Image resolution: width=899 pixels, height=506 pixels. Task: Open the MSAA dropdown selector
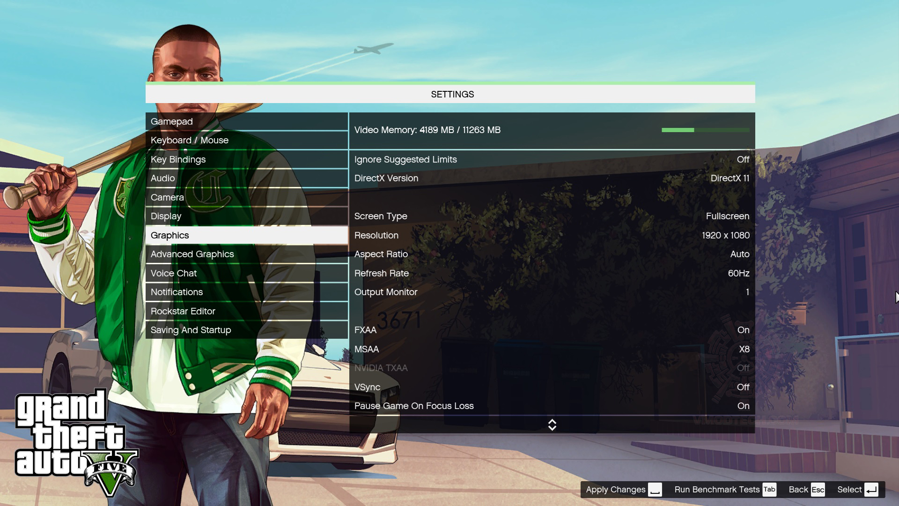pyautogui.click(x=744, y=349)
